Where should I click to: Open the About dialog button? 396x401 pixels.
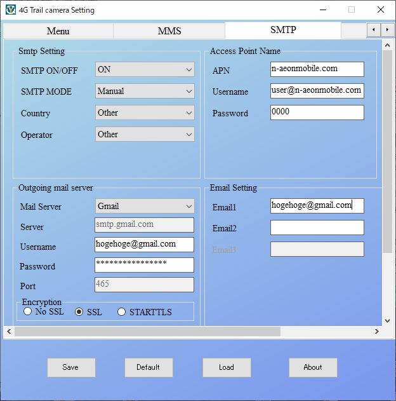click(313, 367)
